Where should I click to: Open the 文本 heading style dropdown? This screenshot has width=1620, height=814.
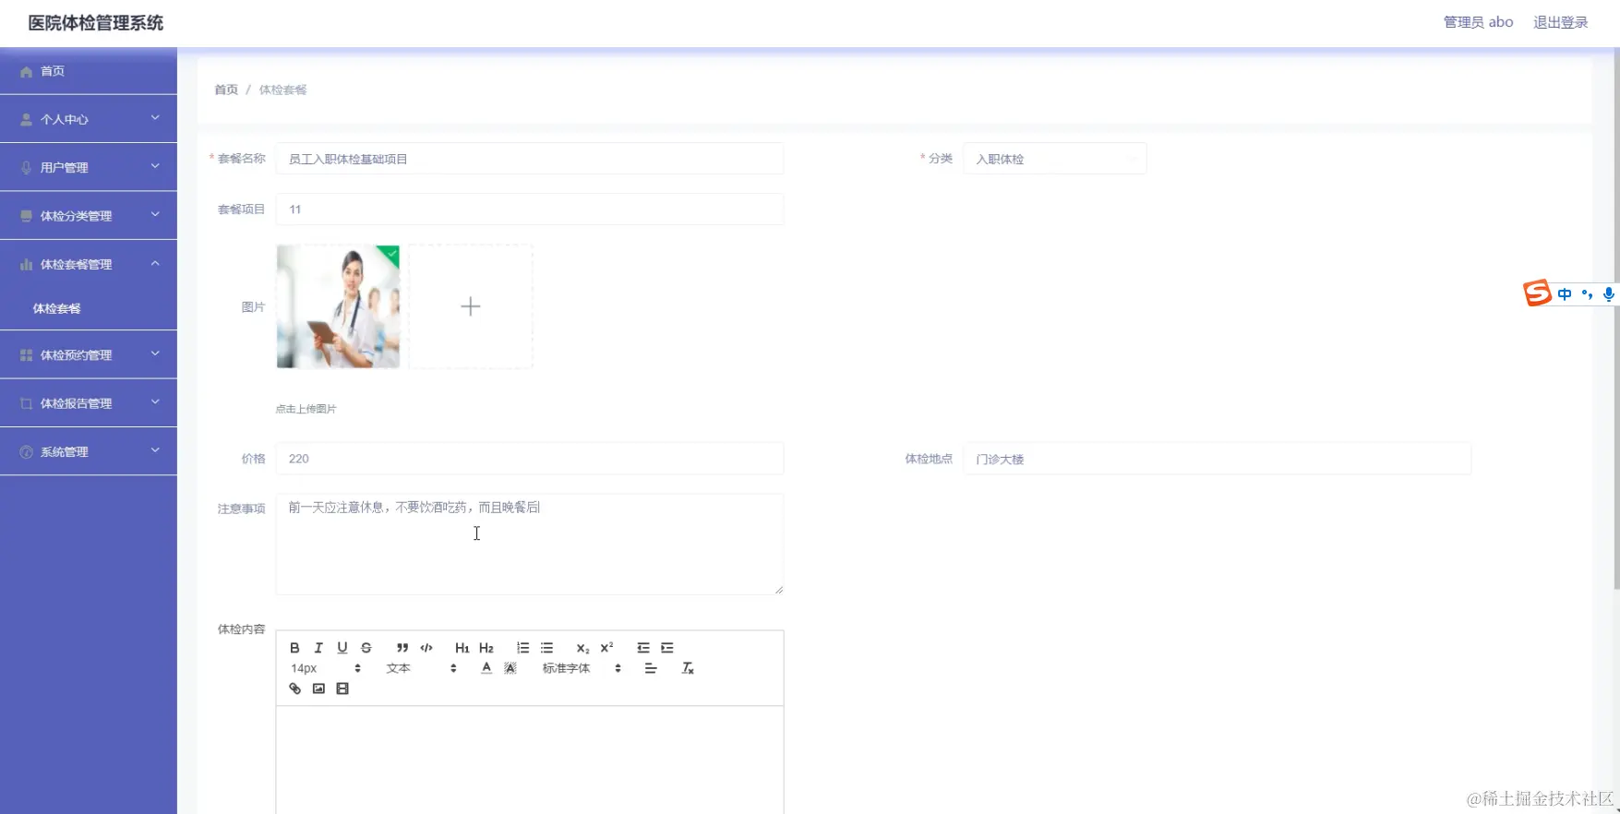click(421, 668)
